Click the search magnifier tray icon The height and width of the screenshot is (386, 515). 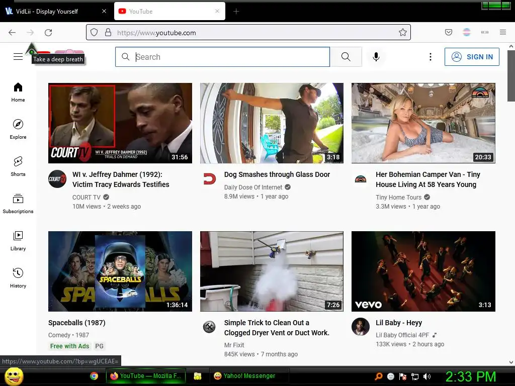pyautogui.click(x=379, y=376)
